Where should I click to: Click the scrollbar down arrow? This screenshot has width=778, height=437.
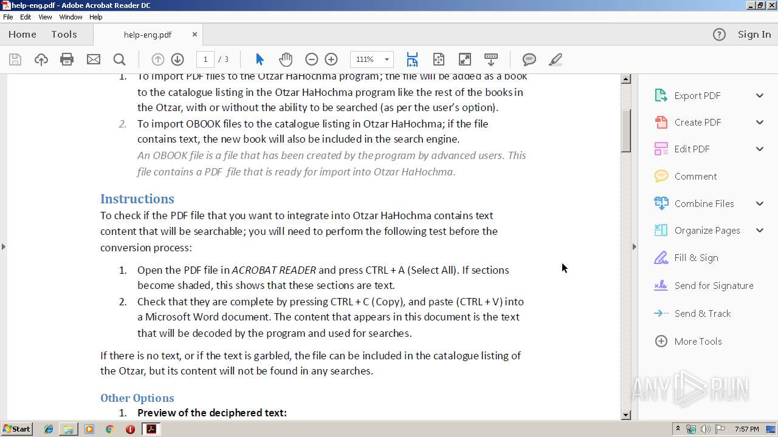pyautogui.click(x=626, y=415)
